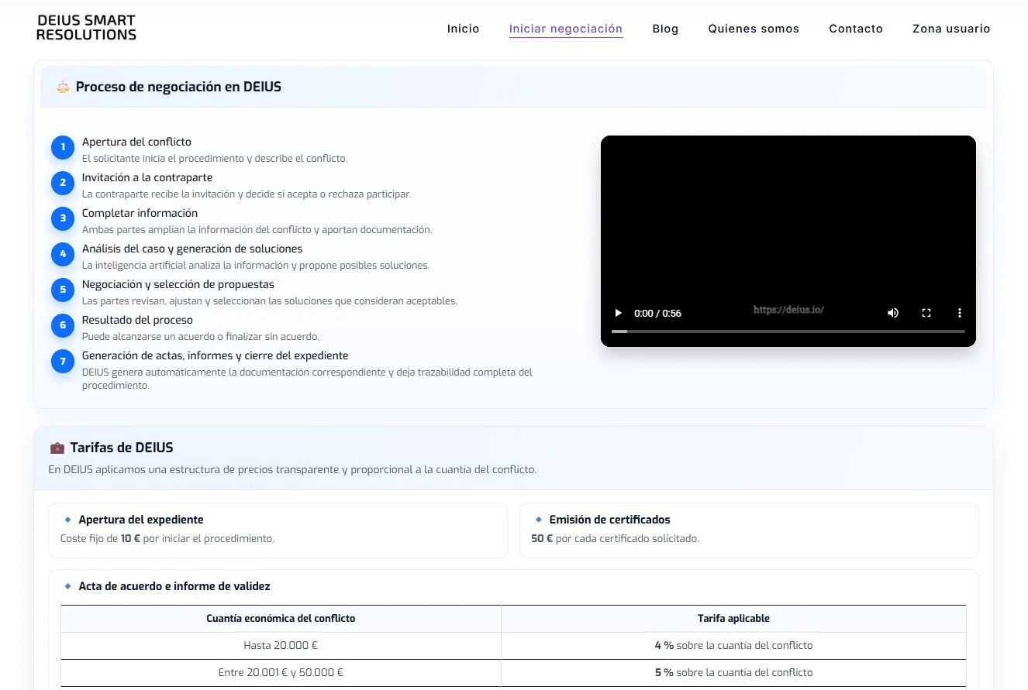Go to Quienes somos
Viewport: 1028px width, 690px height.
pos(754,29)
